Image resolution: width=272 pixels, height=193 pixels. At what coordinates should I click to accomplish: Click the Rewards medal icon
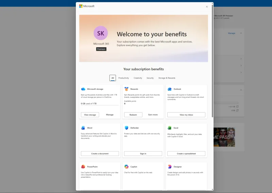(126, 89)
